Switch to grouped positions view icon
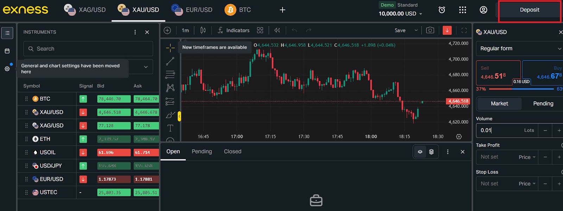The height and width of the screenshot is (211, 563). point(420,152)
